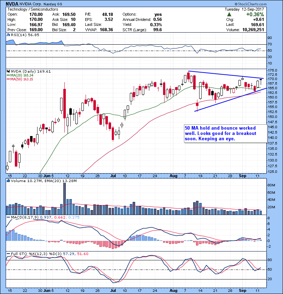
Task: Click the blue breakout annotation text box
Action: click(x=225, y=134)
